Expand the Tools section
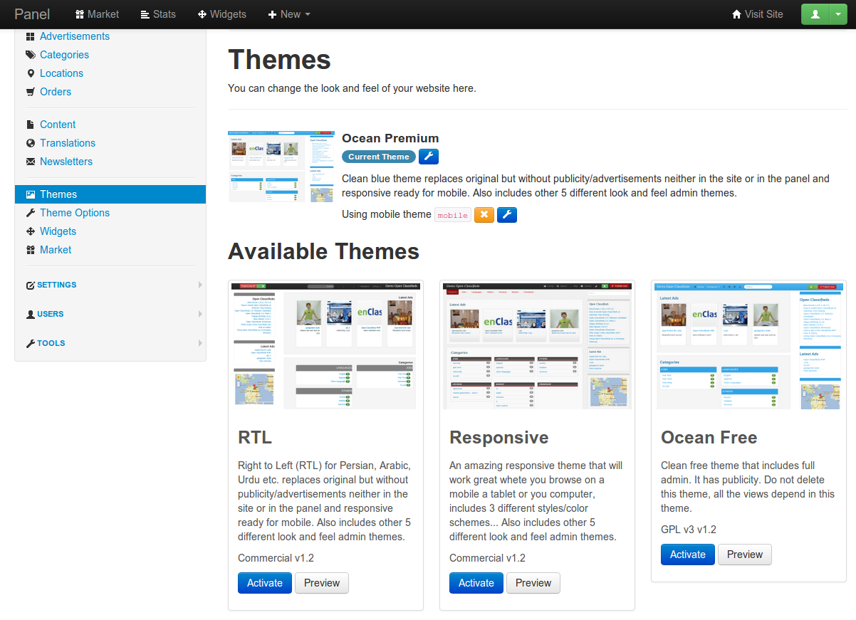The height and width of the screenshot is (620, 856). point(51,343)
